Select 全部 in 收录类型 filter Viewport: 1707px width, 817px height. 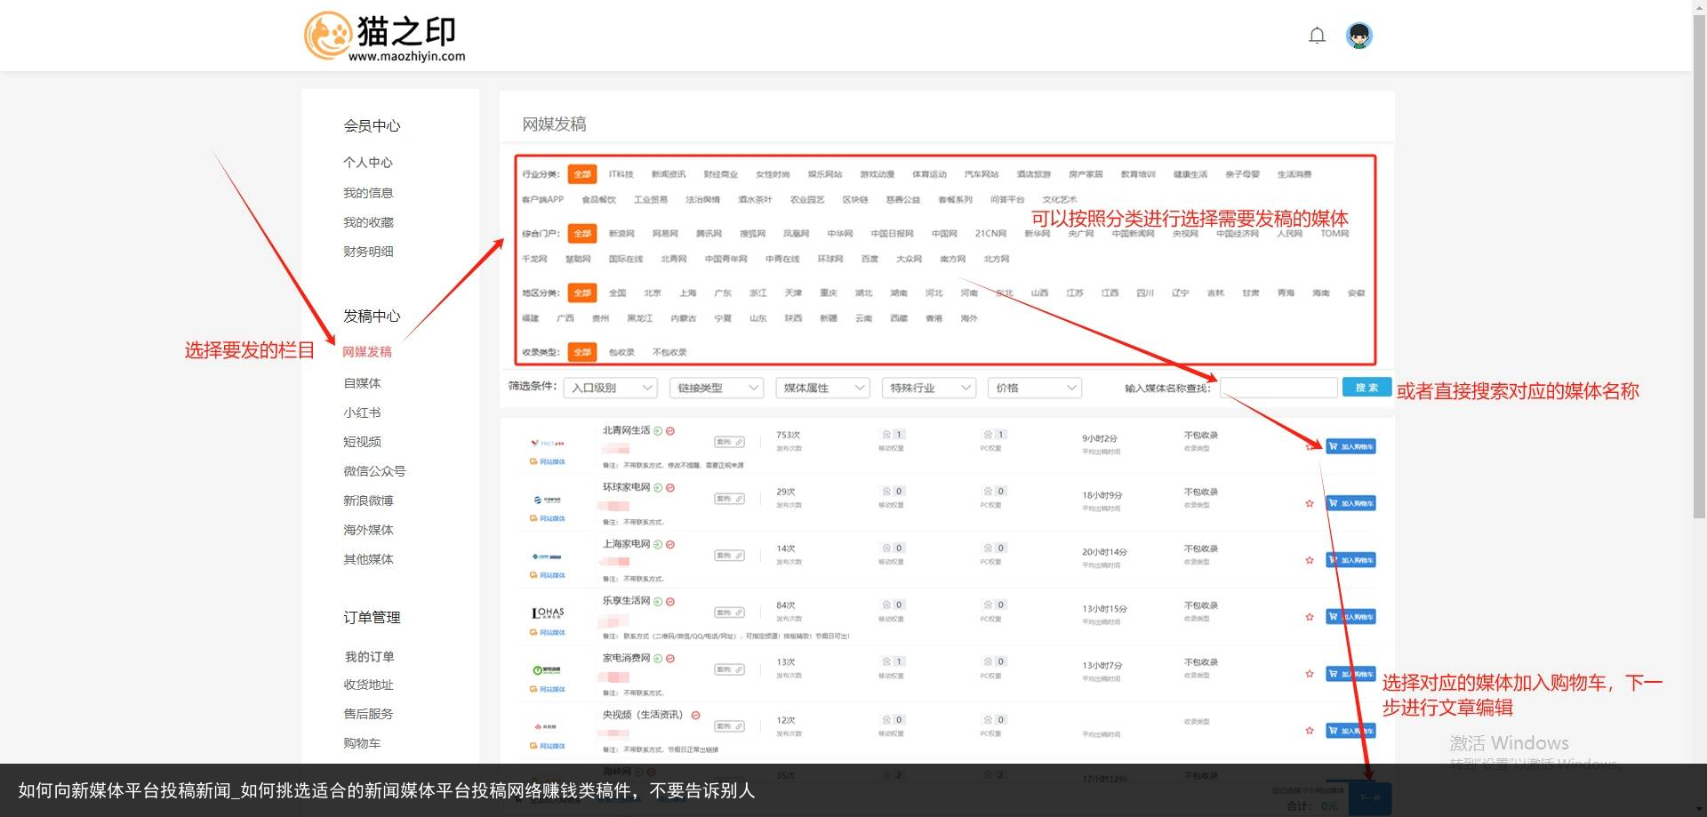click(x=582, y=352)
